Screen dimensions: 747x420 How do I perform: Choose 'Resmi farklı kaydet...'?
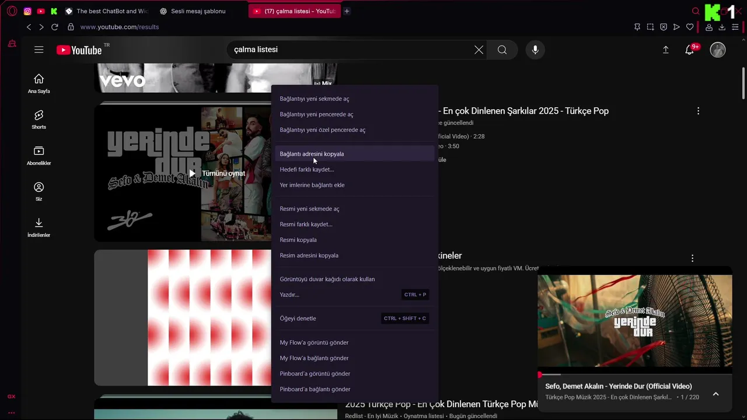pyautogui.click(x=355, y=225)
